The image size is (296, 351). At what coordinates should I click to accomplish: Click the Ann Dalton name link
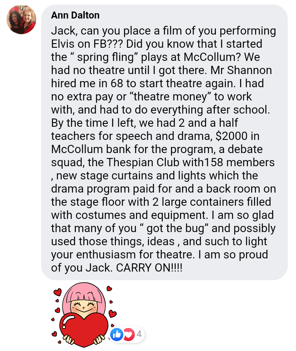(x=75, y=15)
